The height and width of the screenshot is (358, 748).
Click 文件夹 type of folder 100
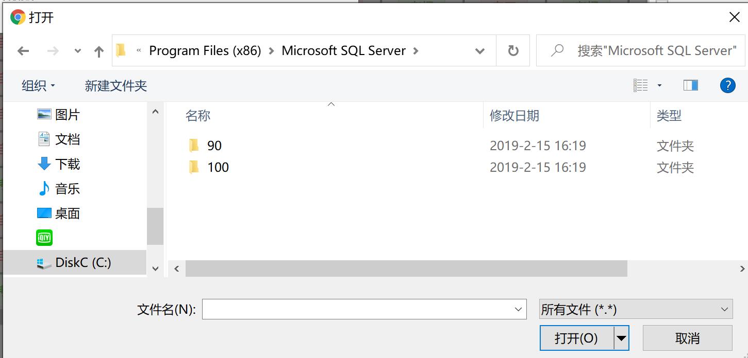click(x=675, y=167)
